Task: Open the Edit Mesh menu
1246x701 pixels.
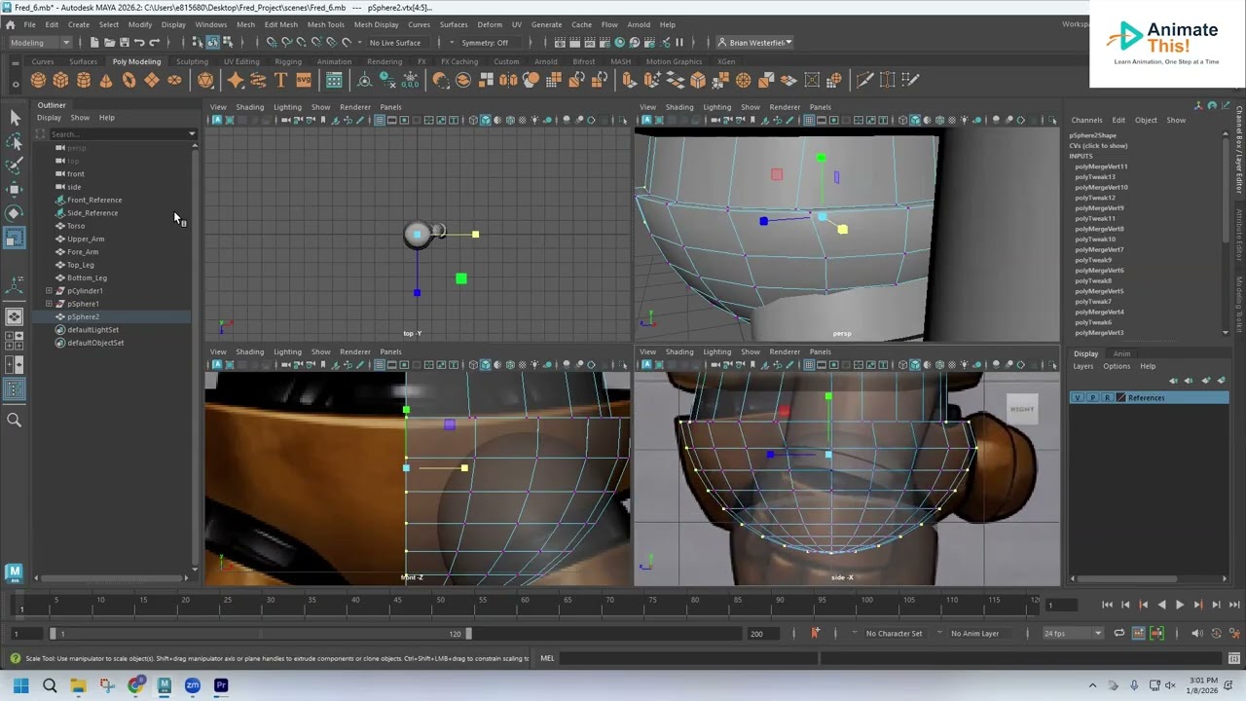Action: point(280,24)
